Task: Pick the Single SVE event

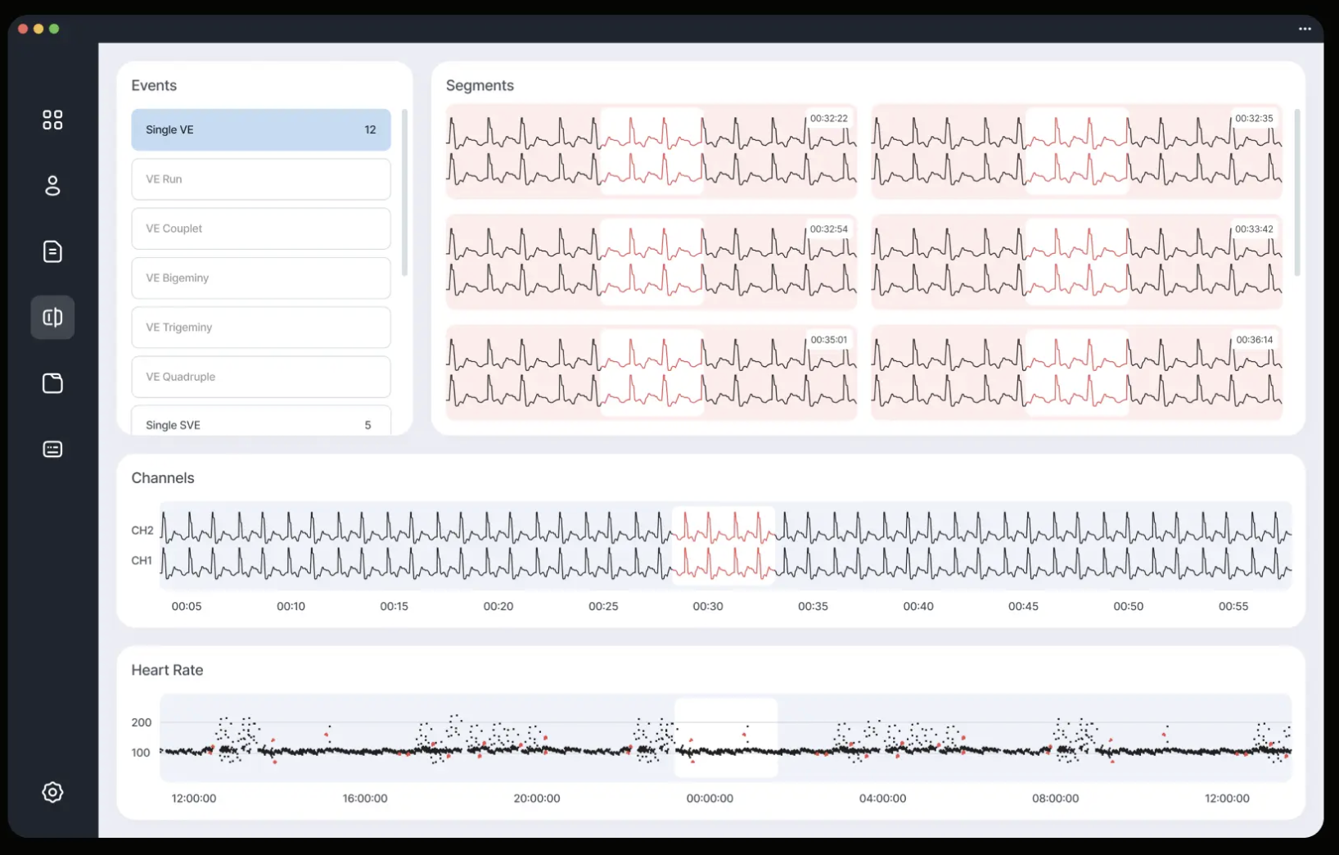Action: pos(260,424)
